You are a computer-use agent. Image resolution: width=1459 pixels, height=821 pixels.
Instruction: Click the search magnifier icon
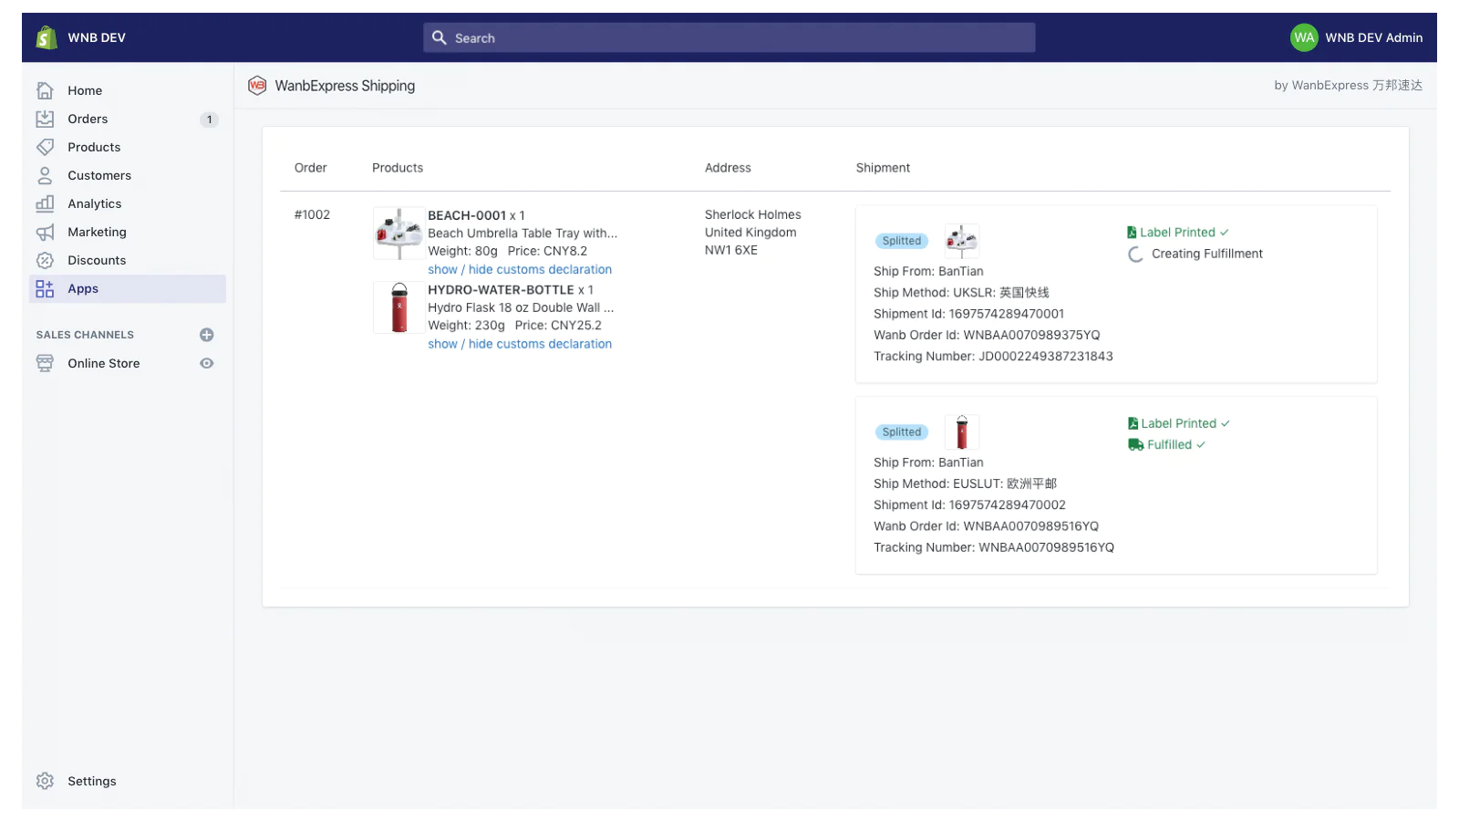click(440, 37)
